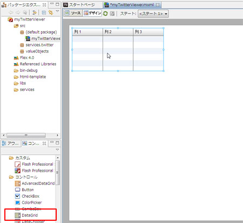The height and width of the screenshot is (223, 243).
Task: Refresh the design view
Action: click(105, 13)
